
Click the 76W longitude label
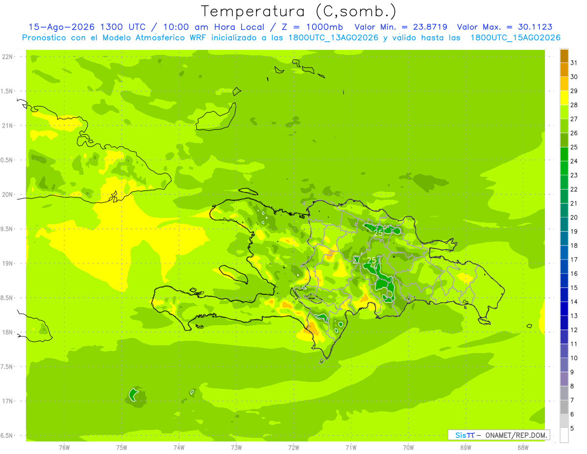[x=64, y=448]
